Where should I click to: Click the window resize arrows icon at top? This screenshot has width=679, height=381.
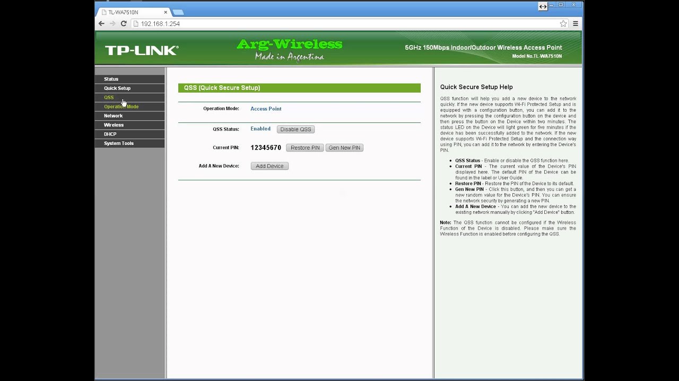(x=543, y=7)
